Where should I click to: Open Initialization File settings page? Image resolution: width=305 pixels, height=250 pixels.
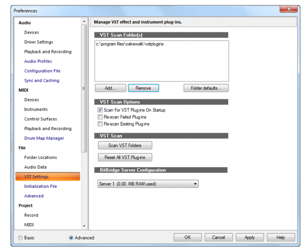pyautogui.click(x=41, y=186)
